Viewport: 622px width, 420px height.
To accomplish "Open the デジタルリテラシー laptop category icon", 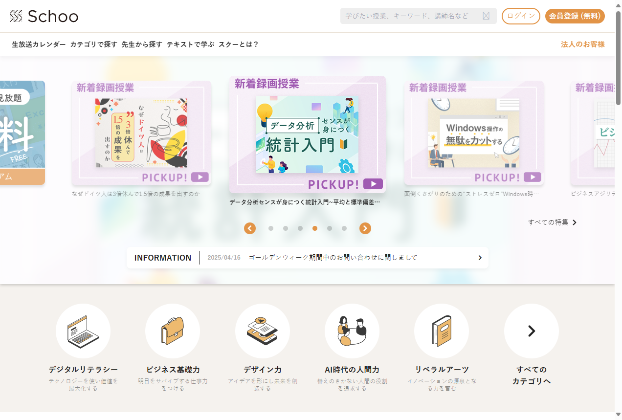I will [x=83, y=331].
